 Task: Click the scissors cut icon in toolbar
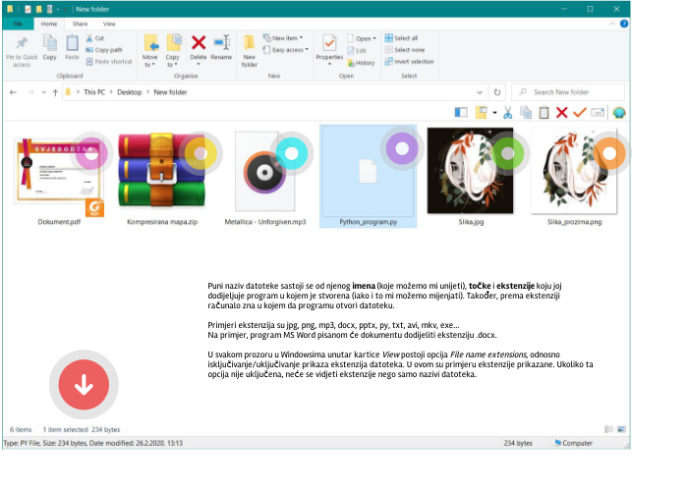(507, 113)
